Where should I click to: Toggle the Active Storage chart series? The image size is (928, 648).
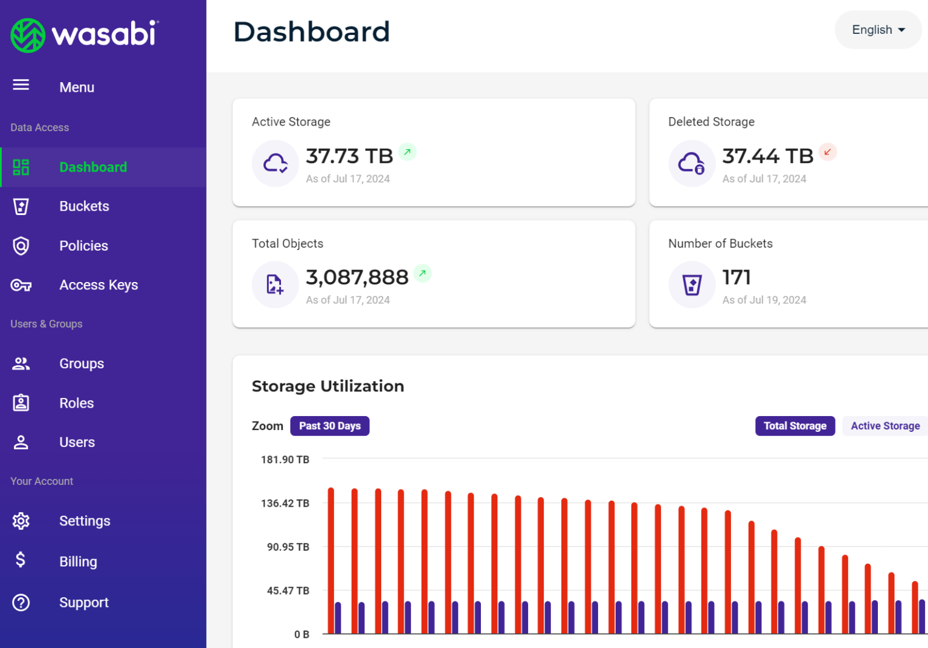[884, 426]
